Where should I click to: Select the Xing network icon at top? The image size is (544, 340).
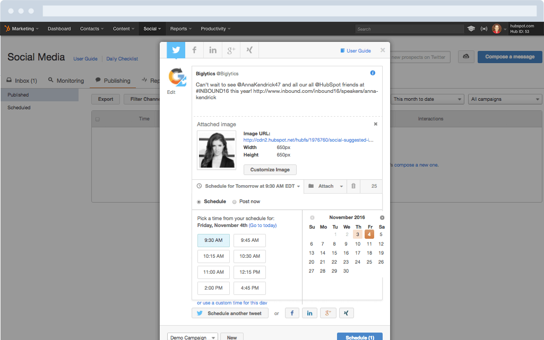pos(249,50)
